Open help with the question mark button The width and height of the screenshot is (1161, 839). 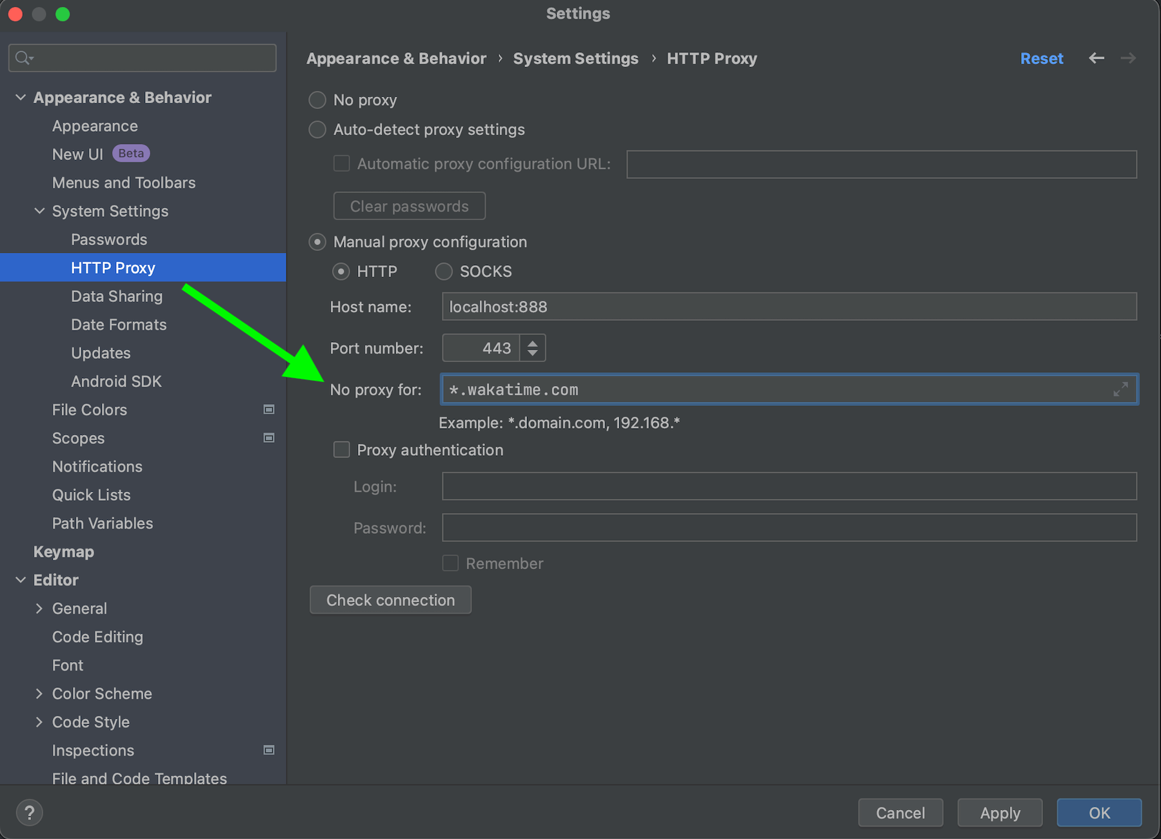point(29,813)
